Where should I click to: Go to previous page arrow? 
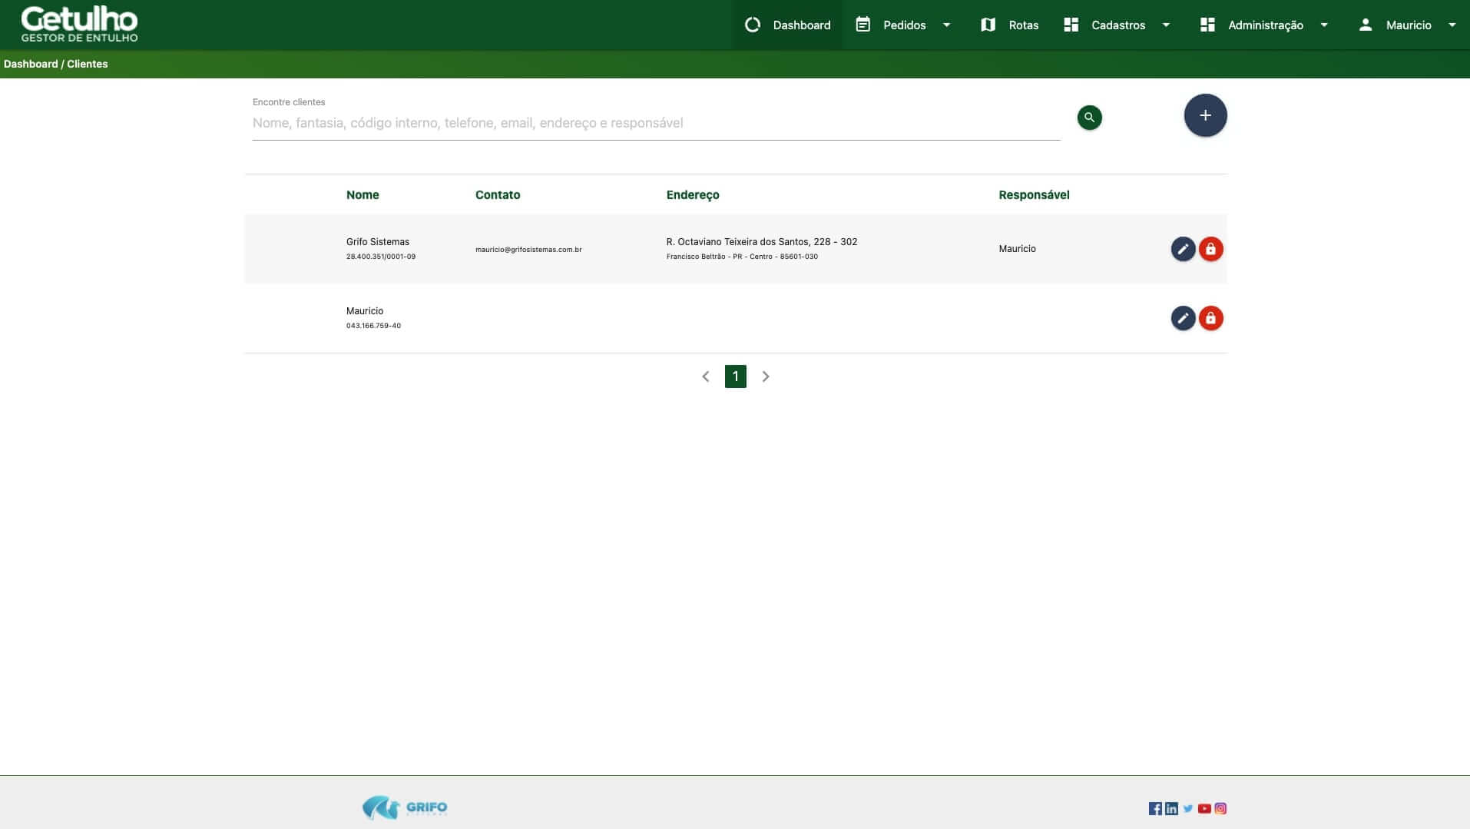[706, 376]
